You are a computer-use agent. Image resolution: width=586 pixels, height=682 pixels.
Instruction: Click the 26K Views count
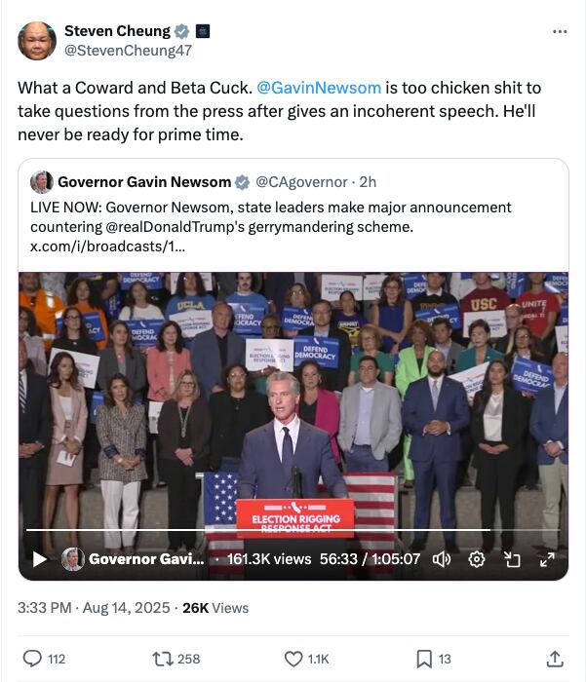click(215, 607)
